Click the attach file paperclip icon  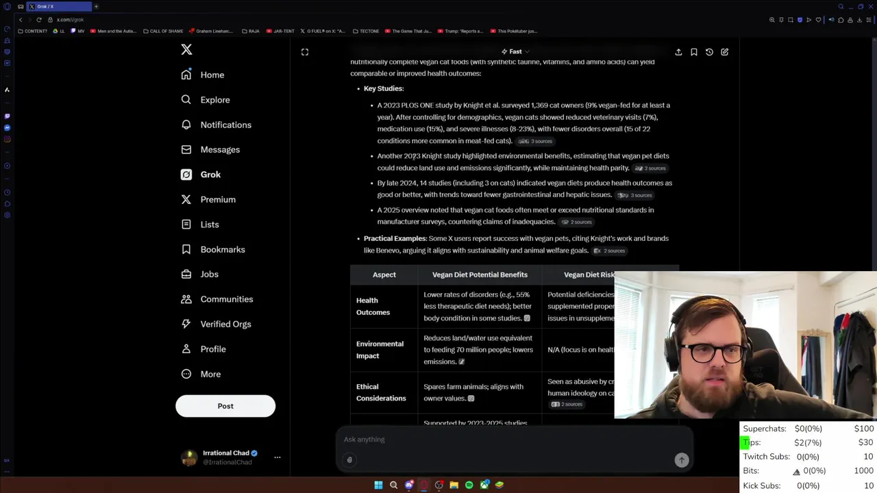tap(349, 460)
